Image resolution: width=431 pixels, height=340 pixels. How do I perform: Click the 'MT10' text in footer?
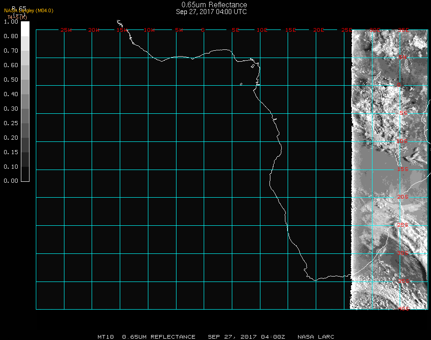click(105, 337)
